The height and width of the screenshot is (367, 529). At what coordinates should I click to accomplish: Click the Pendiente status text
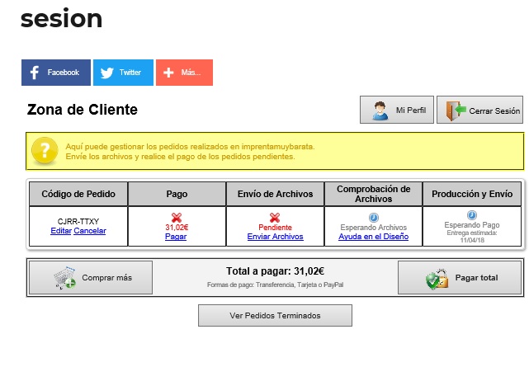coord(275,228)
